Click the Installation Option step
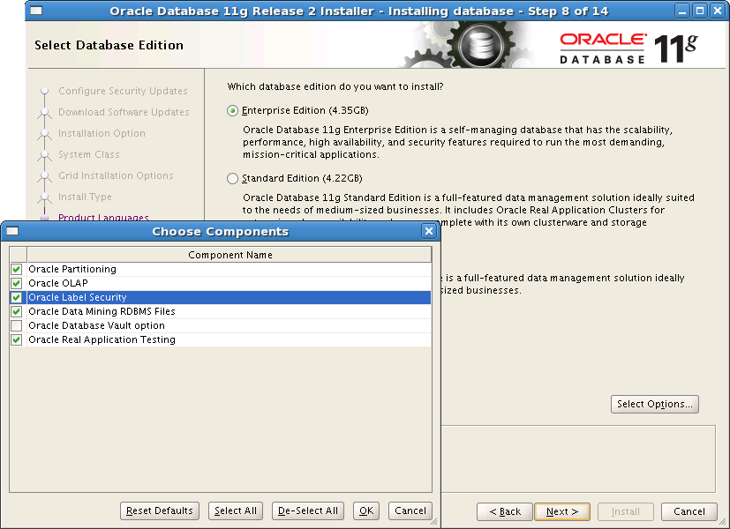This screenshot has height=529, width=730. [102, 133]
